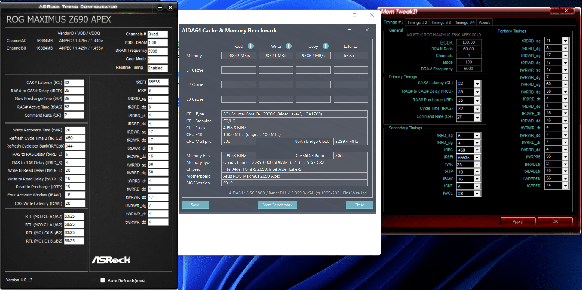582x290 pixels.
Task: Click the Close button in AIDA64 benchmark
Action: click(359, 205)
